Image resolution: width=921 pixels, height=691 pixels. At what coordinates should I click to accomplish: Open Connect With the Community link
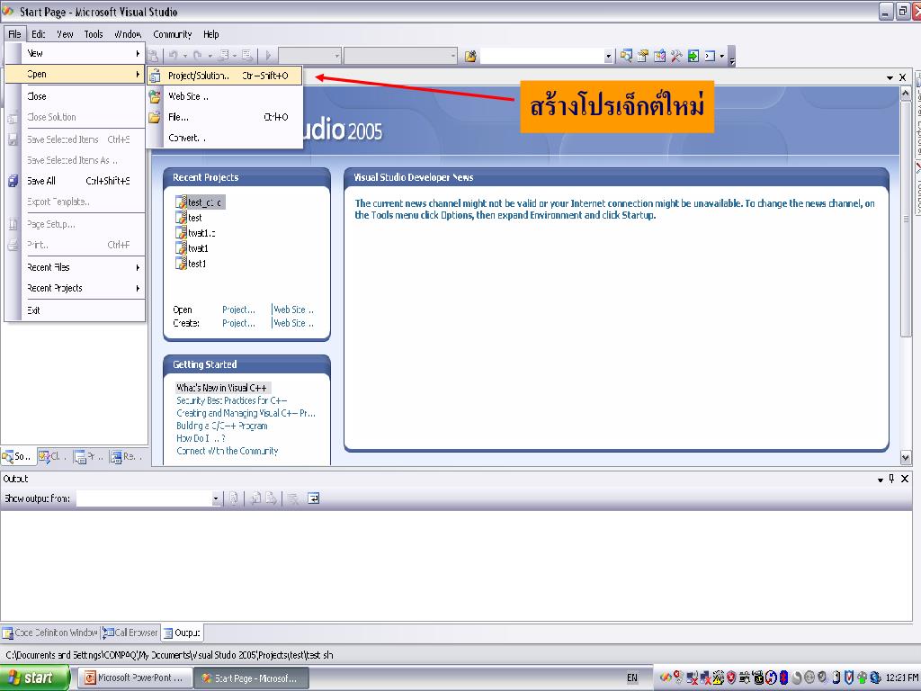228,452
